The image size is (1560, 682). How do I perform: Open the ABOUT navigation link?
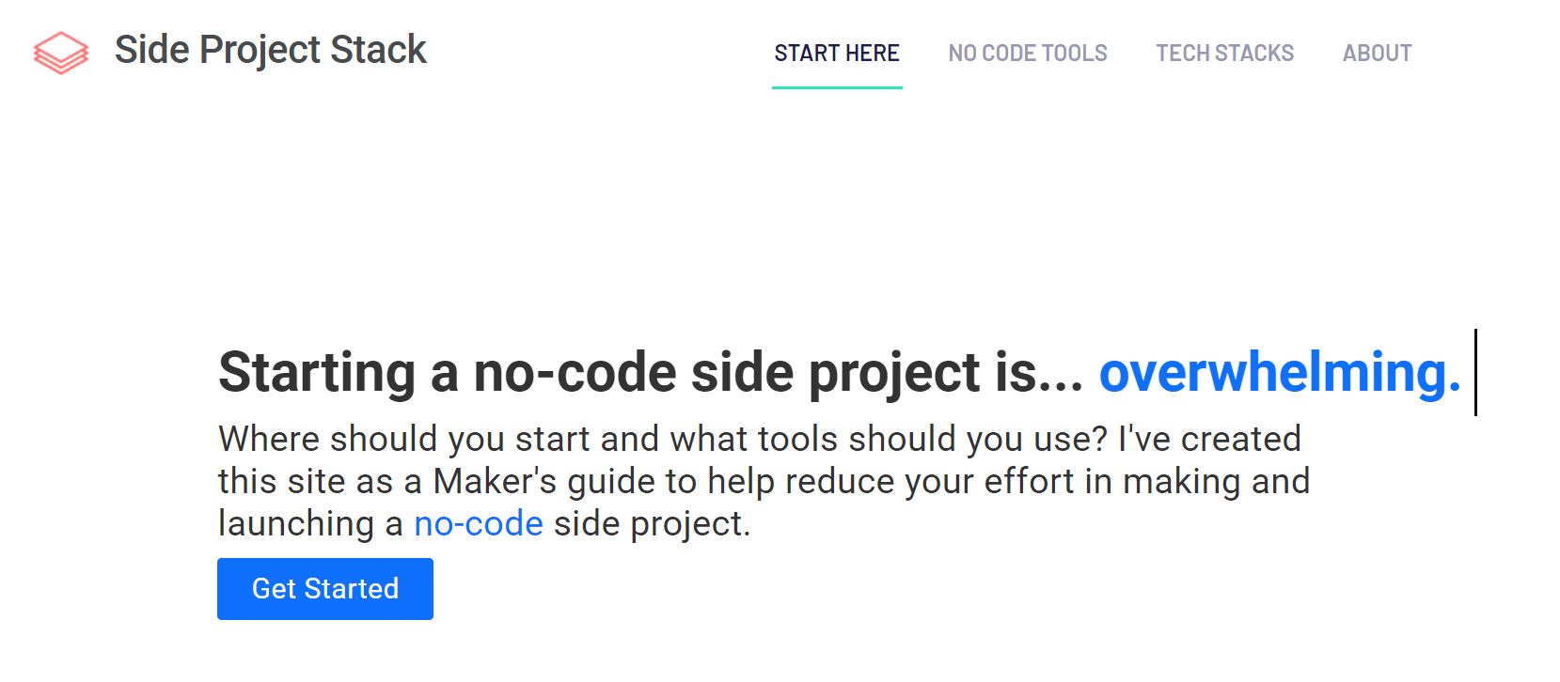(1378, 54)
